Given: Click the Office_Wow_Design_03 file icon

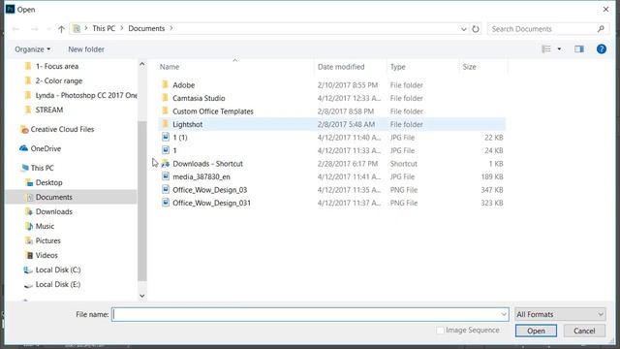Looking at the screenshot, I should click(x=166, y=190).
